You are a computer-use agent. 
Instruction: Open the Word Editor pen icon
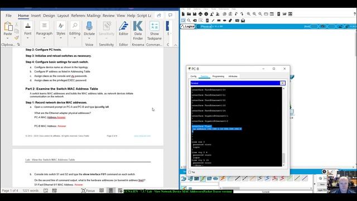123,26
